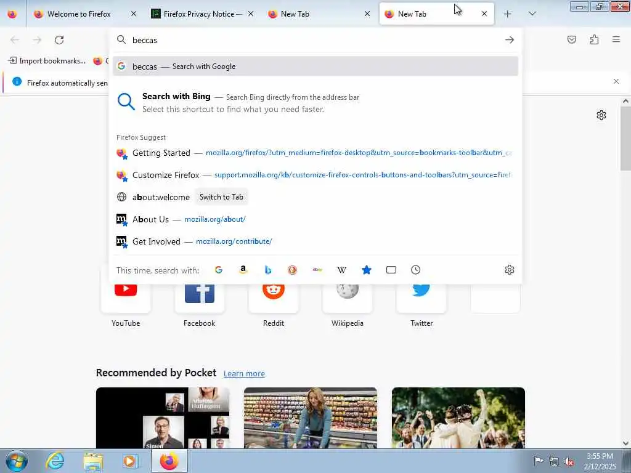
Task: Click the Go arrow in address bar
Action: tap(510, 40)
